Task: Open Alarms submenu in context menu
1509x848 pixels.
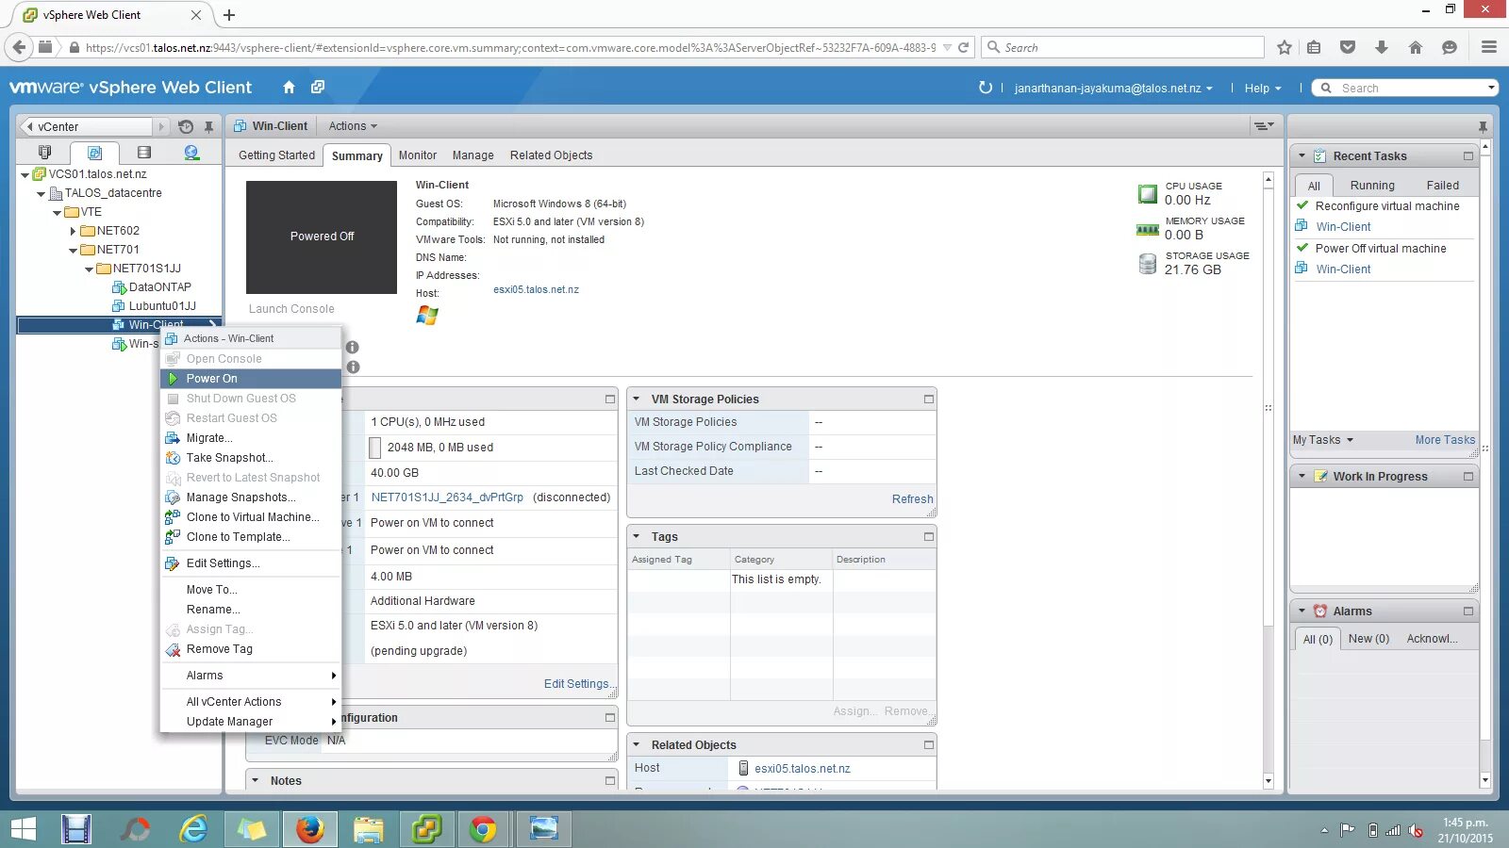Action: [x=251, y=676]
